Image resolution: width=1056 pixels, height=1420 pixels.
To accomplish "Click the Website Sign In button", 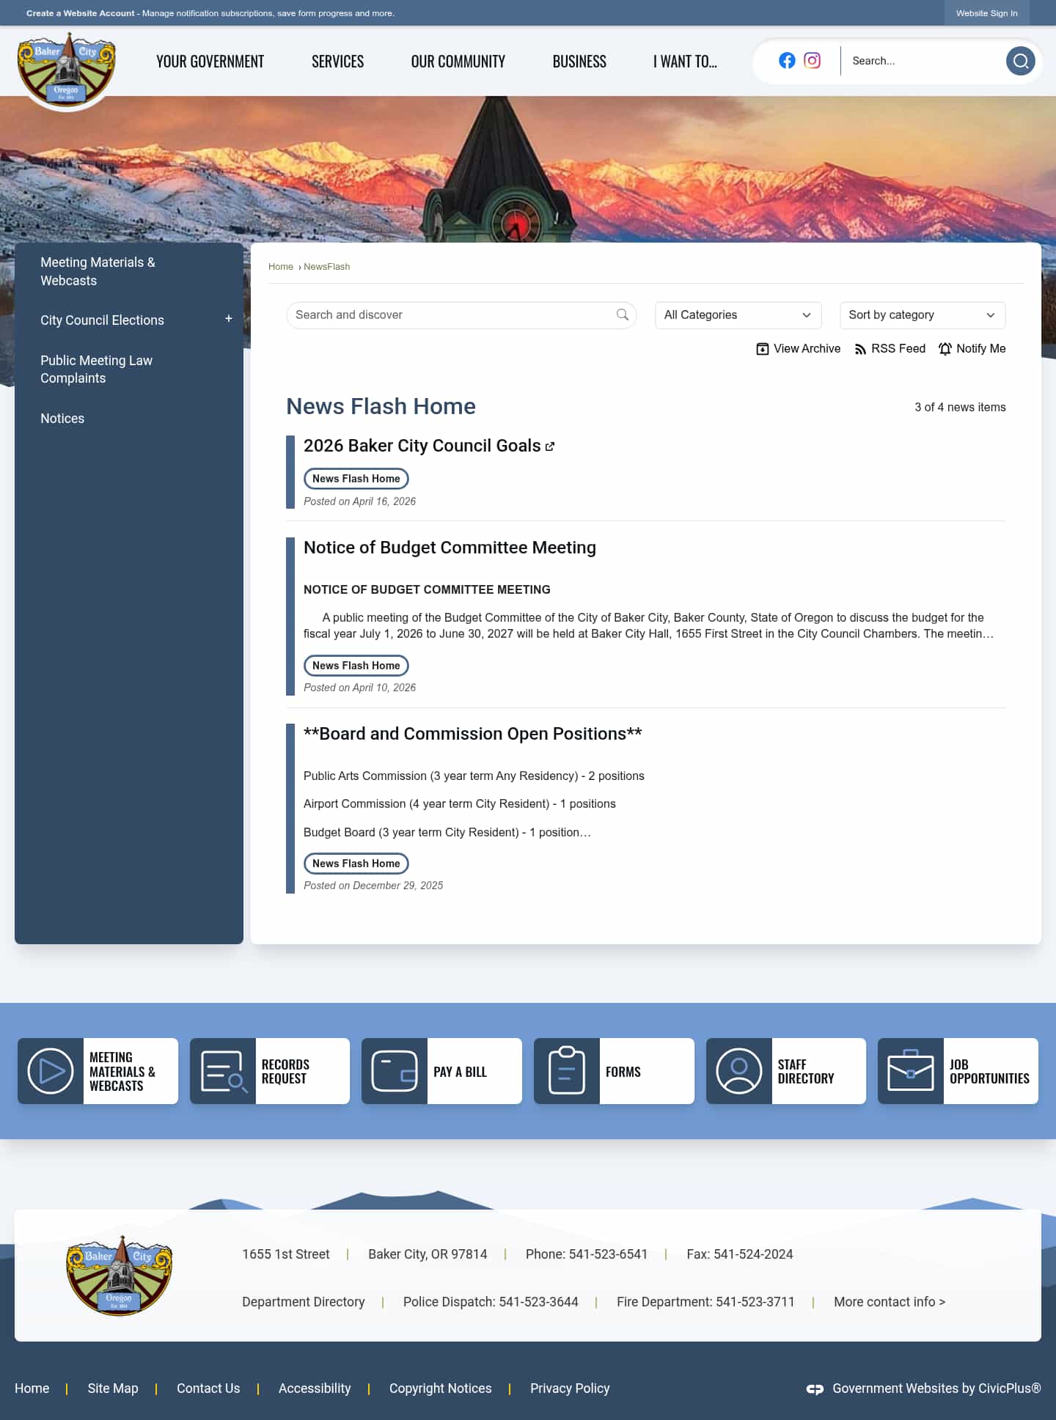I will point(986,13).
